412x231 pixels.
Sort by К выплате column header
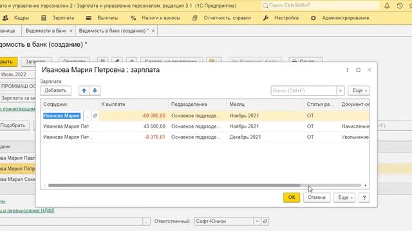[x=133, y=104]
